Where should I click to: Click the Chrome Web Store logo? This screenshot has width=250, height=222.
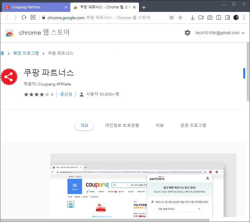10,33
